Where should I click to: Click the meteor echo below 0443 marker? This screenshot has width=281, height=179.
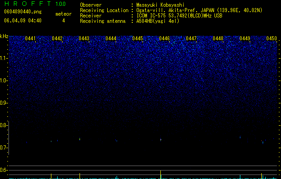(80, 139)
